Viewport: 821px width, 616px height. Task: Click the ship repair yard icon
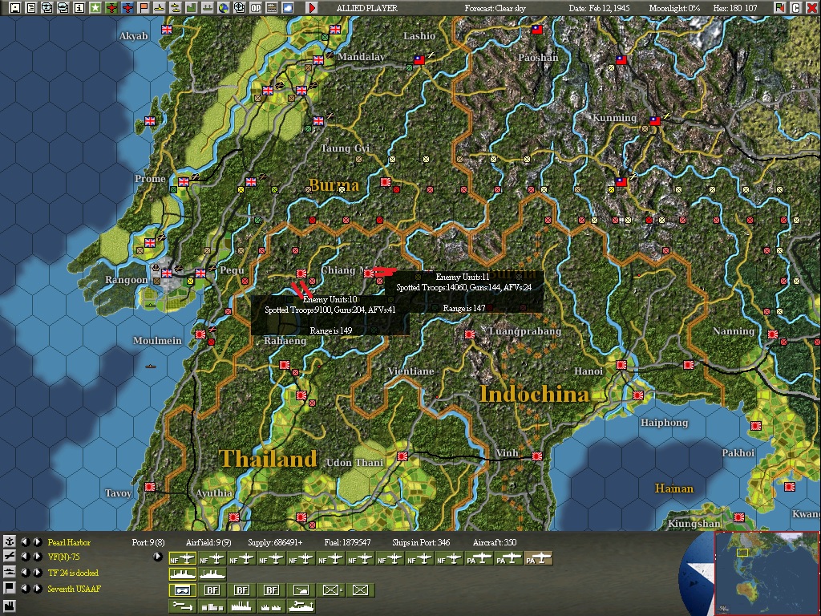(x=301, y=606)
